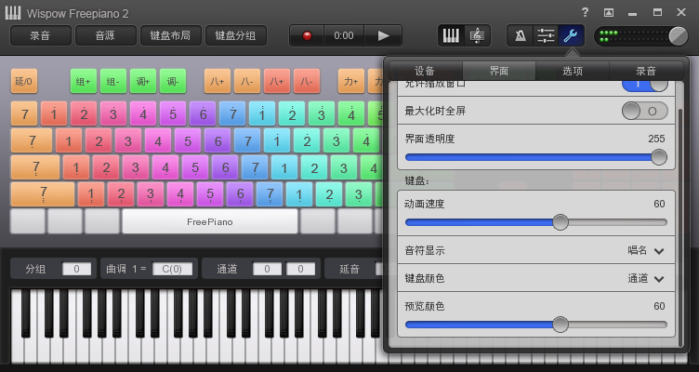Open the metronome icon
Image resolution: width=699 pixels, height=372 pixels.
520,35
